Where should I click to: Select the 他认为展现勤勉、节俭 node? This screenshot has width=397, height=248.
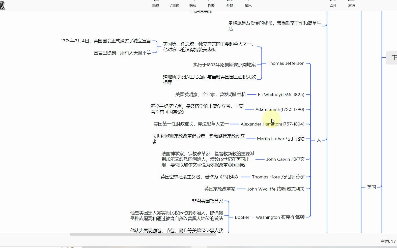pos(177,230)
